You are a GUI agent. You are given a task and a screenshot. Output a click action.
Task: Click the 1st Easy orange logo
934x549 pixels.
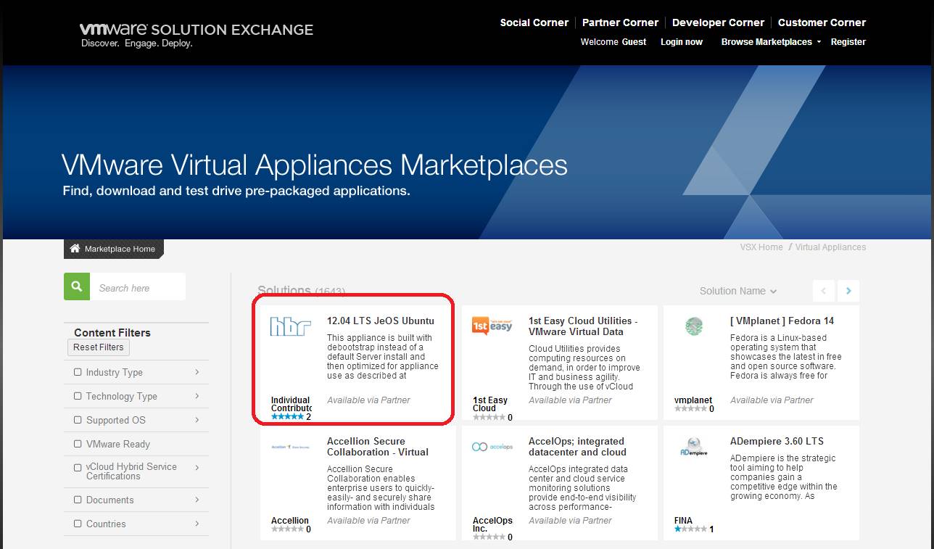tap(492, 326)
